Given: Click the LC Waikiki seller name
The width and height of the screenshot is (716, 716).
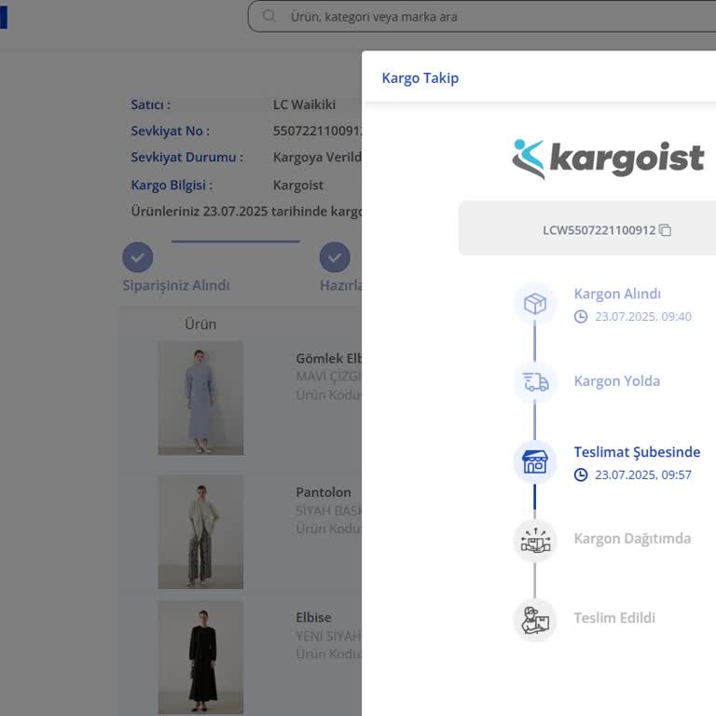Looking at the screenshot, I should tap(304, 104).
